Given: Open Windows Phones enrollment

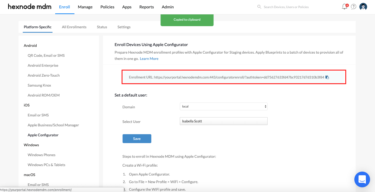Looking at the screenshot, I should (42, 155).
